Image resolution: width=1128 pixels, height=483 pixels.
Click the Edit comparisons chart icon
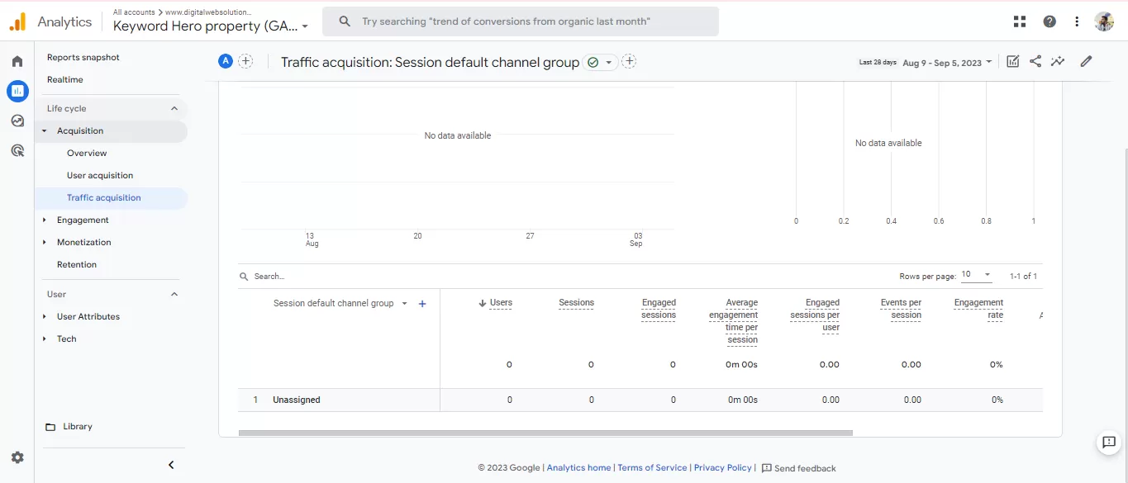pyautogui.click(x=1013, y=61)
